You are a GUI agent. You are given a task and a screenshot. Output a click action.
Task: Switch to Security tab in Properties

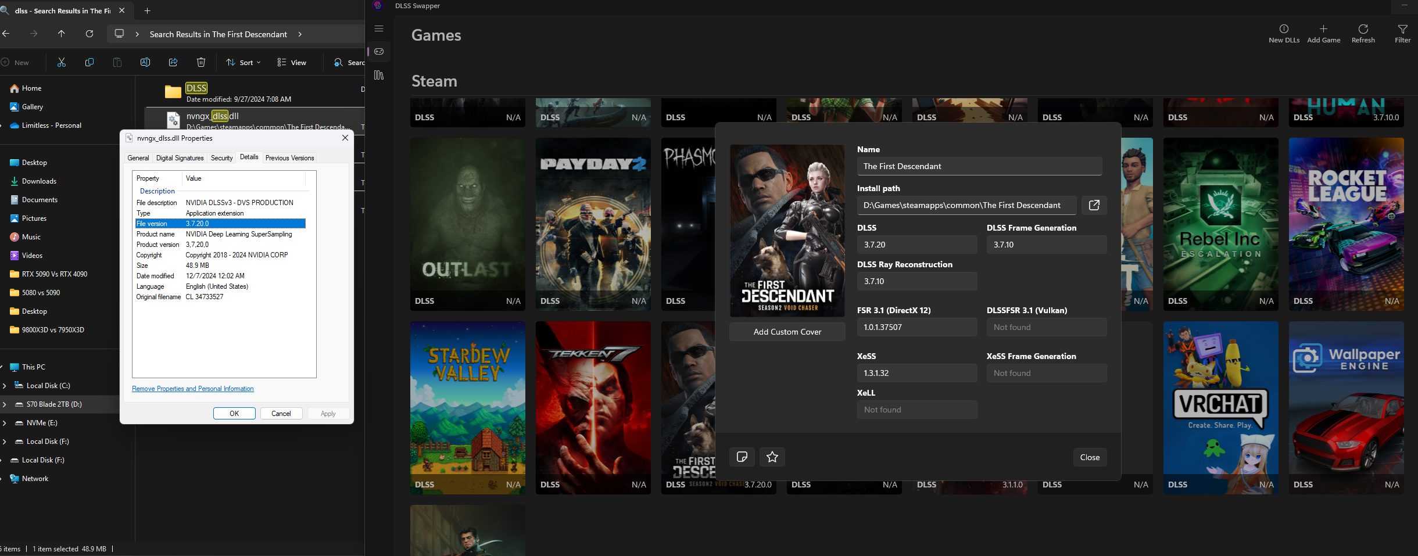221,158
